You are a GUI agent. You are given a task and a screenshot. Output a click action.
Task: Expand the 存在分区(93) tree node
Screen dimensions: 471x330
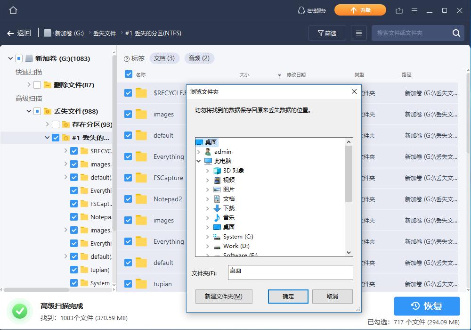click(x=47, y=123)
